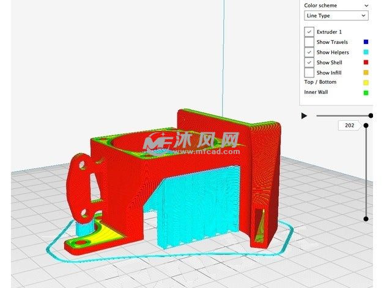Click the cyan Helpers color swatch

tap(366, 52)
